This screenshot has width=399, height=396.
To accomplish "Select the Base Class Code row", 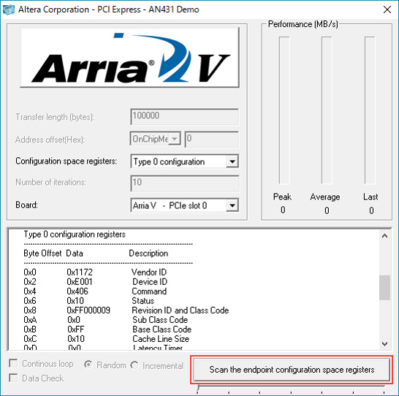I will [x=107, y=330].
